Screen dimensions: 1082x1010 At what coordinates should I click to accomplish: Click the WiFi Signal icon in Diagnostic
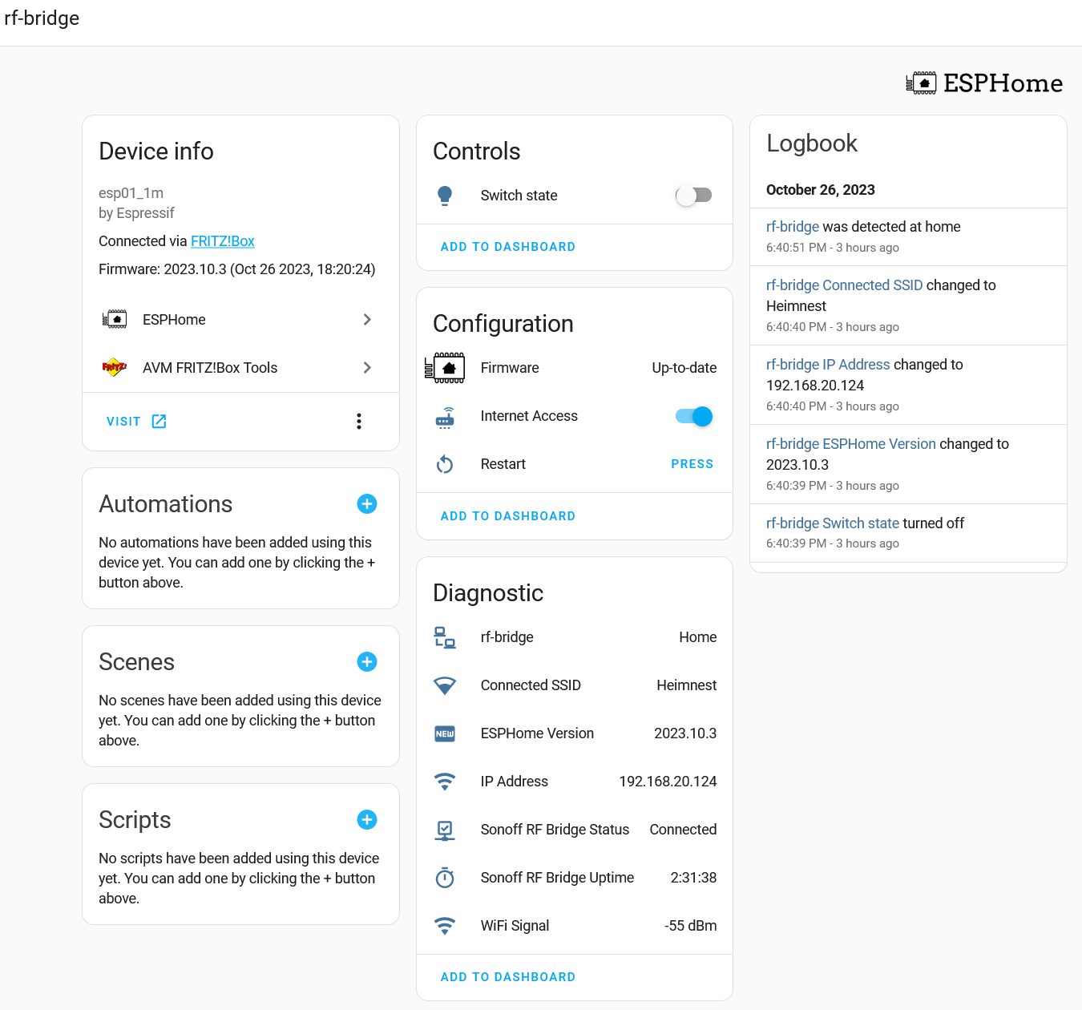pyautogui.click(x=445, y=926)
